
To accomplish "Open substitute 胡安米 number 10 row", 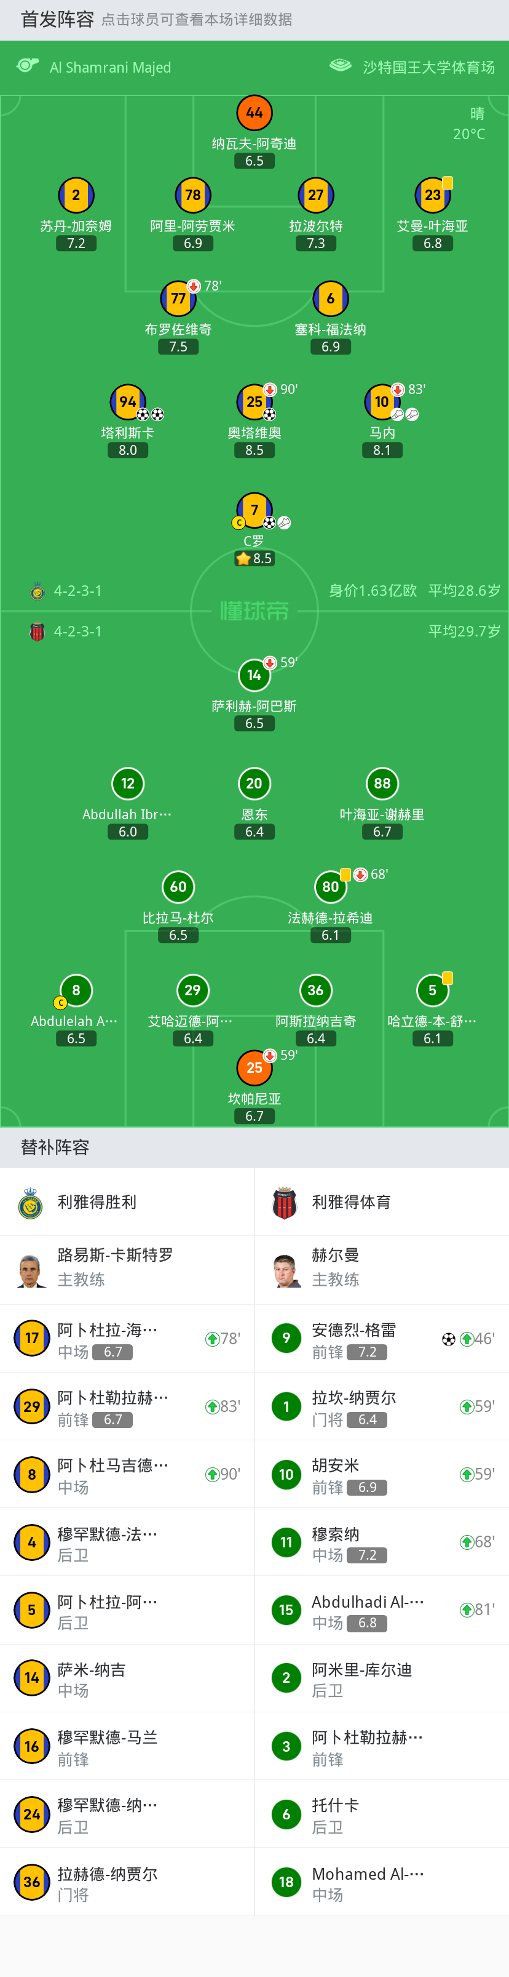I will point(382,1474).
